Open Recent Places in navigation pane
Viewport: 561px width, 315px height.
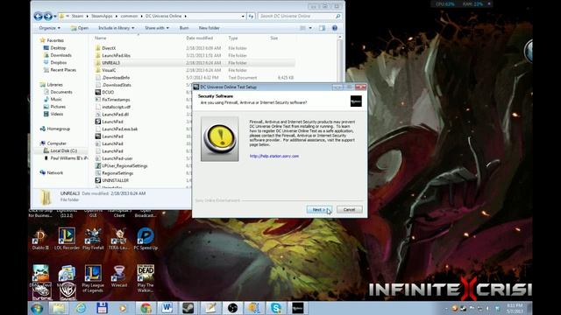pos(63,70)
